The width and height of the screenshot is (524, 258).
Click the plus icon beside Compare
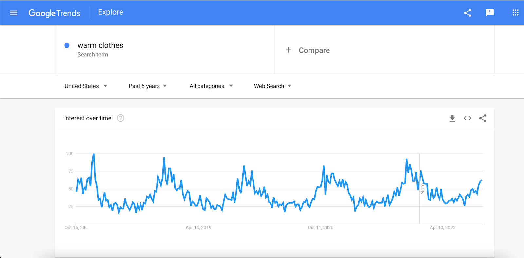pos(288,50)
